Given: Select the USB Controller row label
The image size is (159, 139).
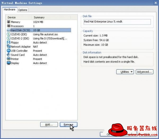Looking at the screenshot, I should coord(19,51).
